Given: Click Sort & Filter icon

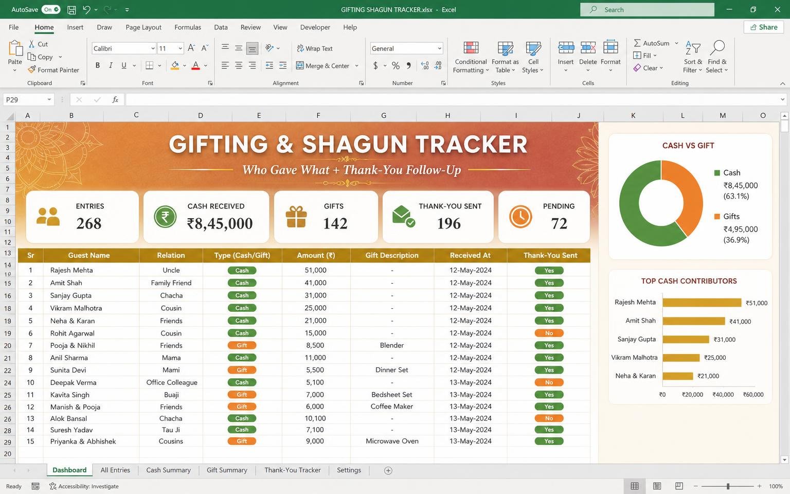Looking at the screenshot, I should [x=693, y=48].
